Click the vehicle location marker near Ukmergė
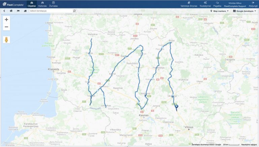This screenshot has width=259, height=147. pos(177,107)
